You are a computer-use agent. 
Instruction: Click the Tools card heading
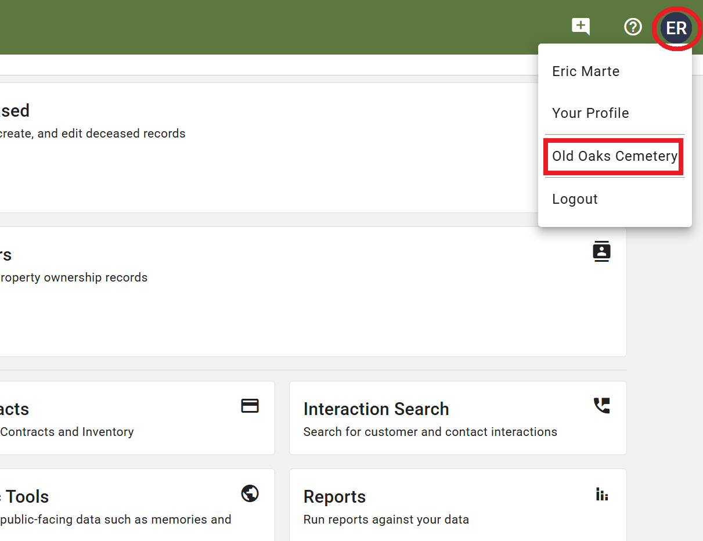27,497
